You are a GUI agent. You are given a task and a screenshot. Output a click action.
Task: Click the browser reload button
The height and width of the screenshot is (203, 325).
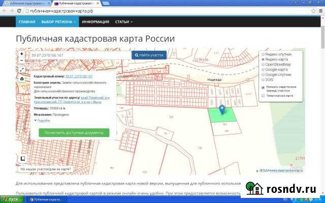19,11
